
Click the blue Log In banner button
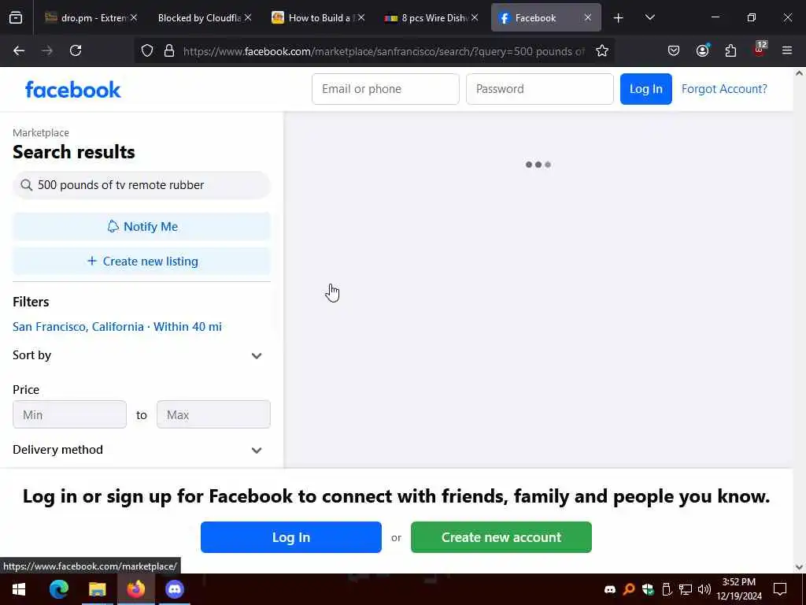(x=291, y=537)
